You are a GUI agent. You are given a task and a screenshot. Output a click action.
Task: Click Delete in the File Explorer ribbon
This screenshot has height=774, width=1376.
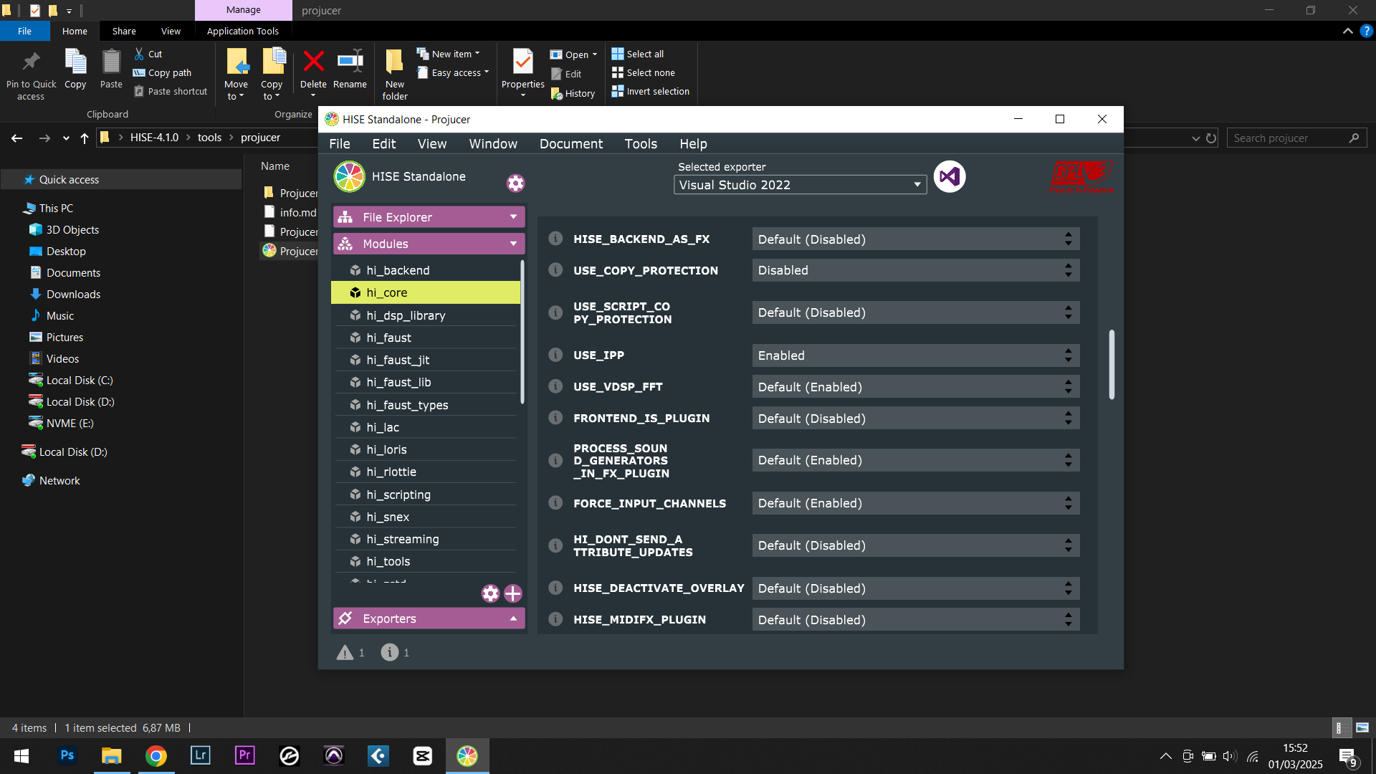click(x=313, y=70)
